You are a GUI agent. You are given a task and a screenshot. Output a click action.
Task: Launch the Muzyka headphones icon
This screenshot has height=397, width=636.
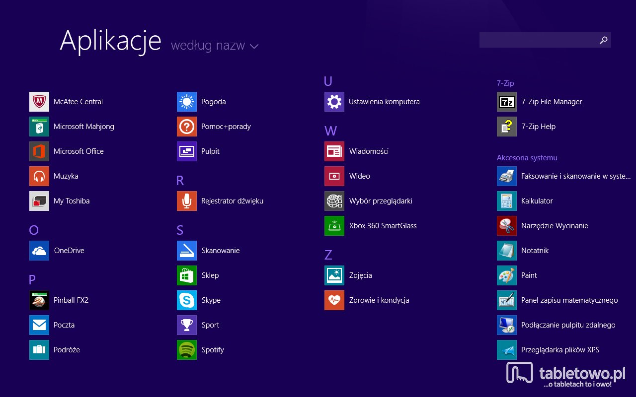point(39,176)
